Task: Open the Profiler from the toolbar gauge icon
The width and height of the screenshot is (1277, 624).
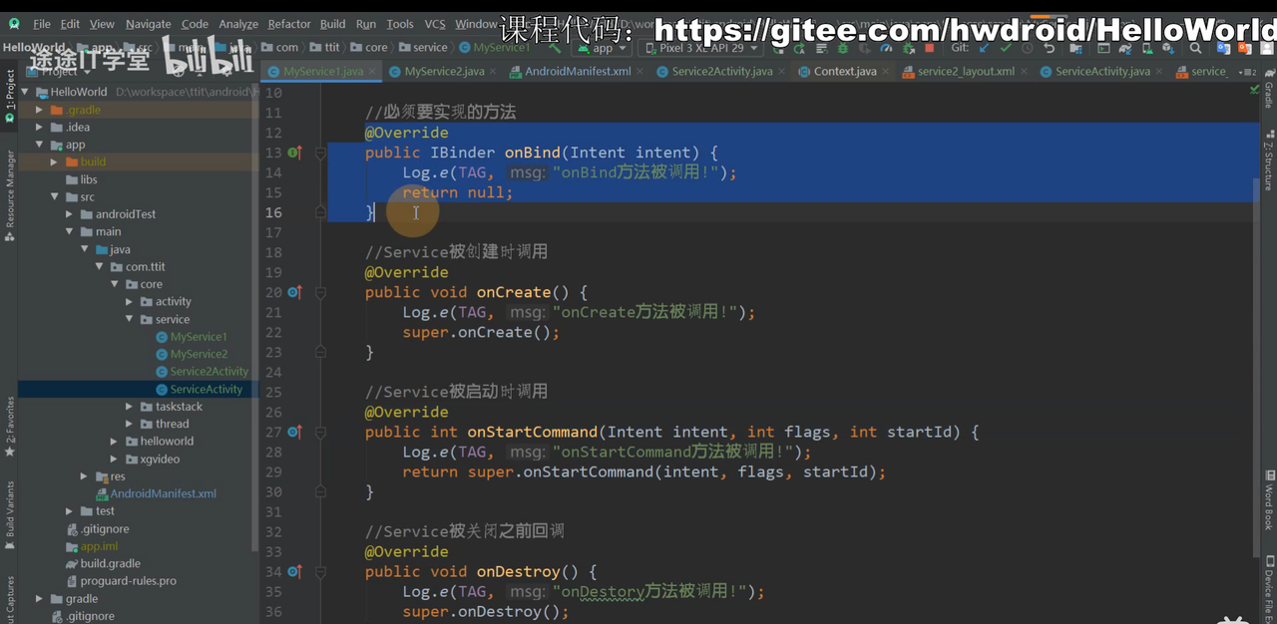Action: coord(887,47)
